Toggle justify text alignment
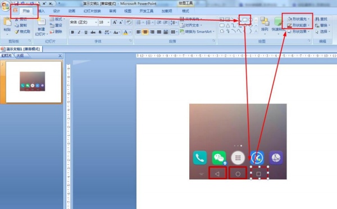Screen dimensions: 337x209 (x=159, y=32)
